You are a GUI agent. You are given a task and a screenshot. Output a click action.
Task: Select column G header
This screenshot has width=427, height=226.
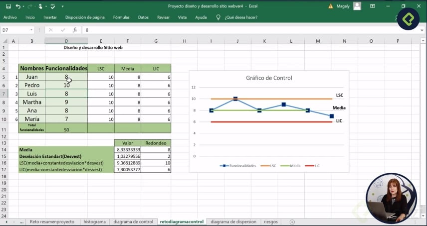(x=156, y=41)
